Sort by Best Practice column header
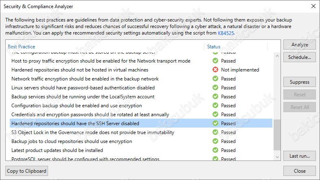The height and width of the screenshot is (180, 320). point(22,47)
